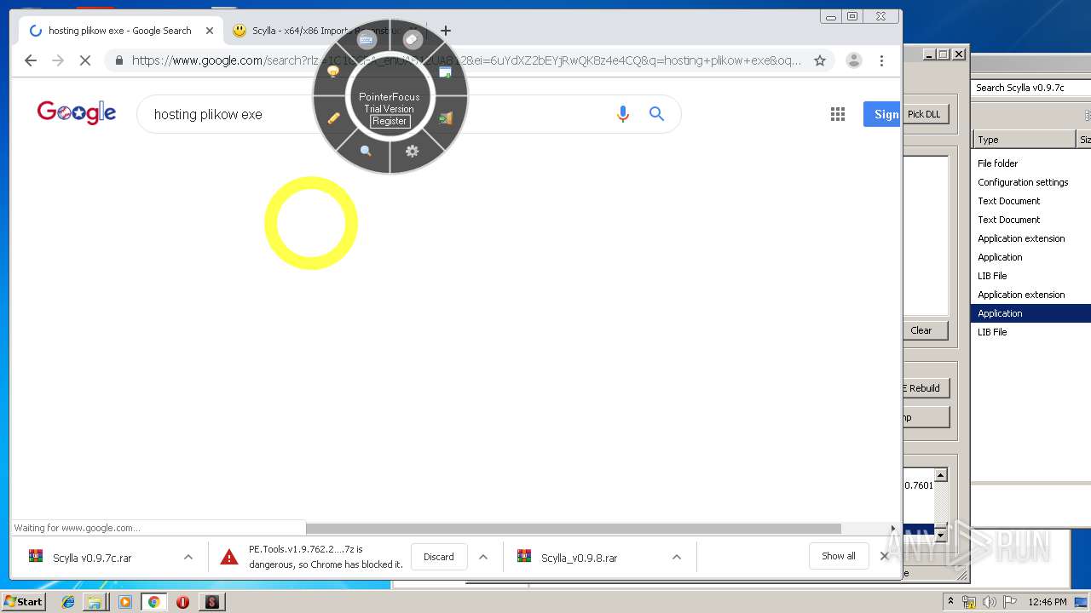The image size is (1091, 613).
Task: Click the horizontal page scrollbar
Action: click(x=573, y=529)
